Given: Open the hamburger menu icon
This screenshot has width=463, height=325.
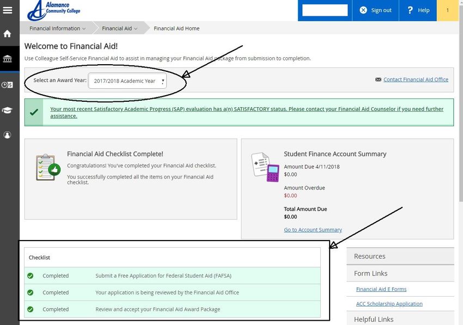Looking at the screenshot, I should [x=8, y=10].
